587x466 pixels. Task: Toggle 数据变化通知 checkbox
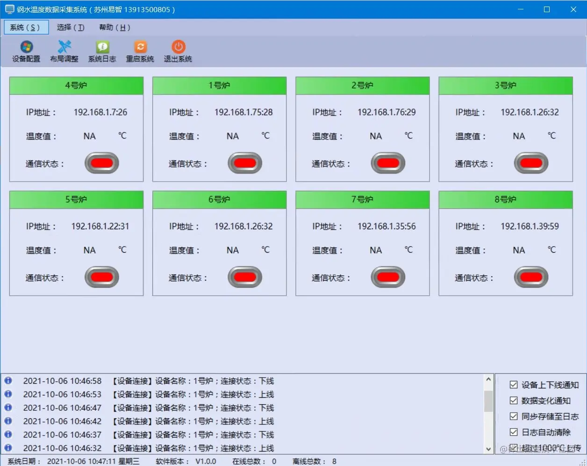[514, 400]
